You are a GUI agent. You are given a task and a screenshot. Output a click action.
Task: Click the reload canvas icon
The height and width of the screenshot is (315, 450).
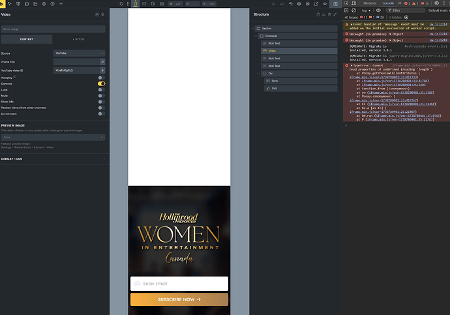(121, 4)
